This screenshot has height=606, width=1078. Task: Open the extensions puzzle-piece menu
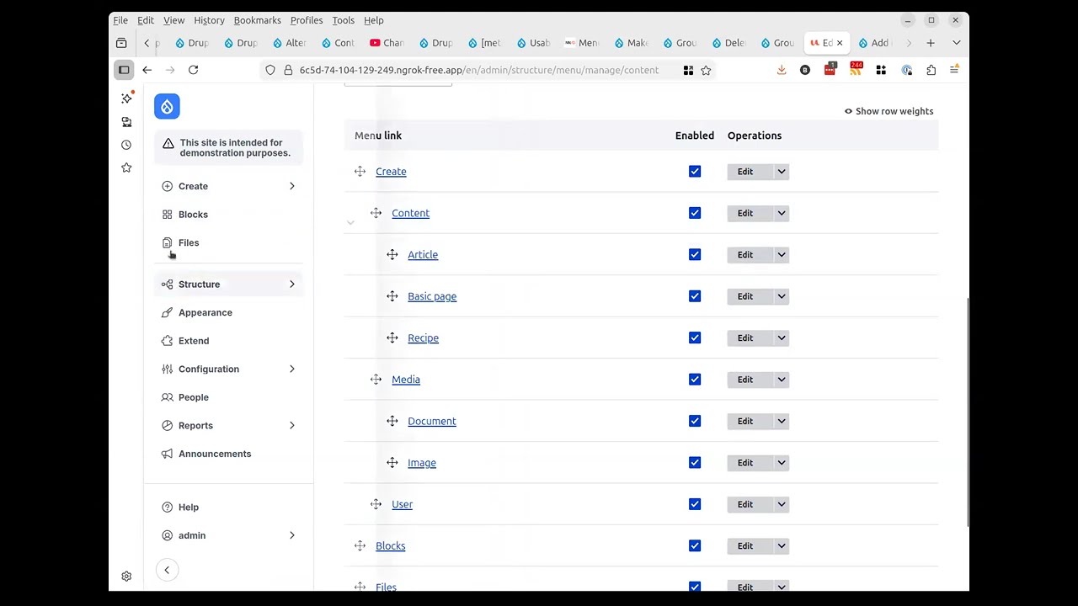click(931, 70)
